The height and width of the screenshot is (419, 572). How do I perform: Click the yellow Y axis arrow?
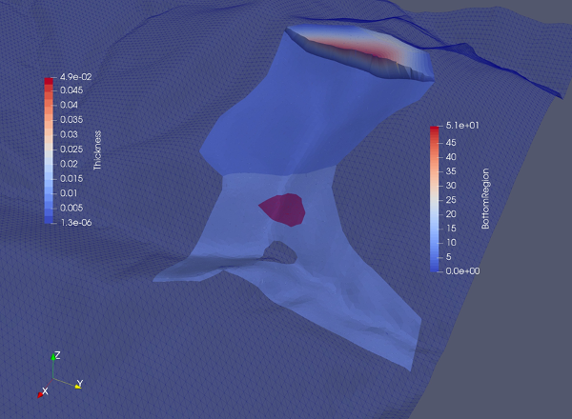coord(78,385)
